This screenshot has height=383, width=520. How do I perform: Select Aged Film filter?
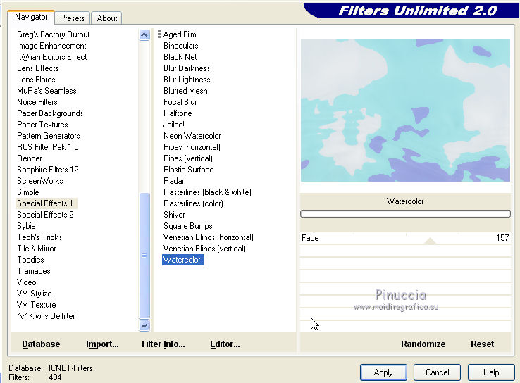click(x=180, y=34)
